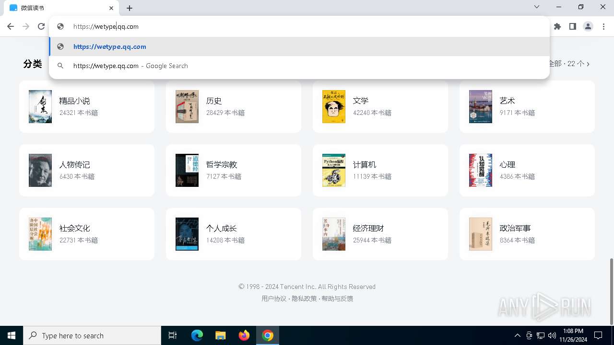Screen dimensions: 614x345
Task: Open the 政治军事 category book cover
Action: coord(481,234)
